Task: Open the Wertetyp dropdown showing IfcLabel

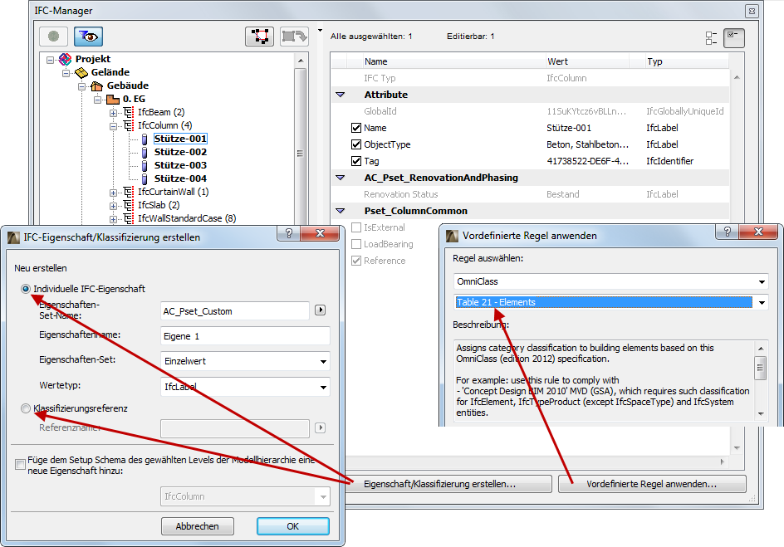Action: pos(245,387)
